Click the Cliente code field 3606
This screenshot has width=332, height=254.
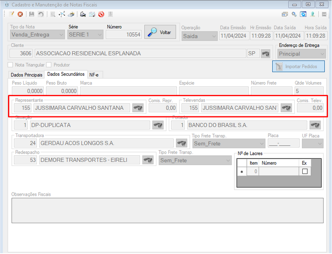coord(21,53)
